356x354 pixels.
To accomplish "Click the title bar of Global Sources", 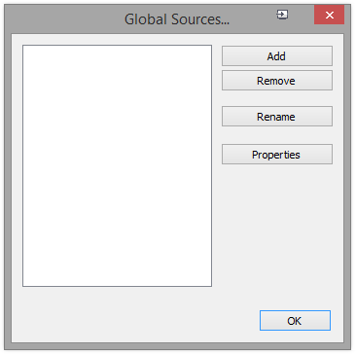I will point(177,19).
